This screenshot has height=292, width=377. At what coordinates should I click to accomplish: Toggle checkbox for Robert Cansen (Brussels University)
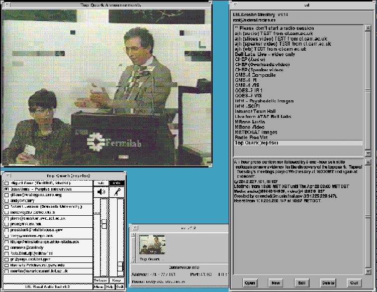(6, 206)
